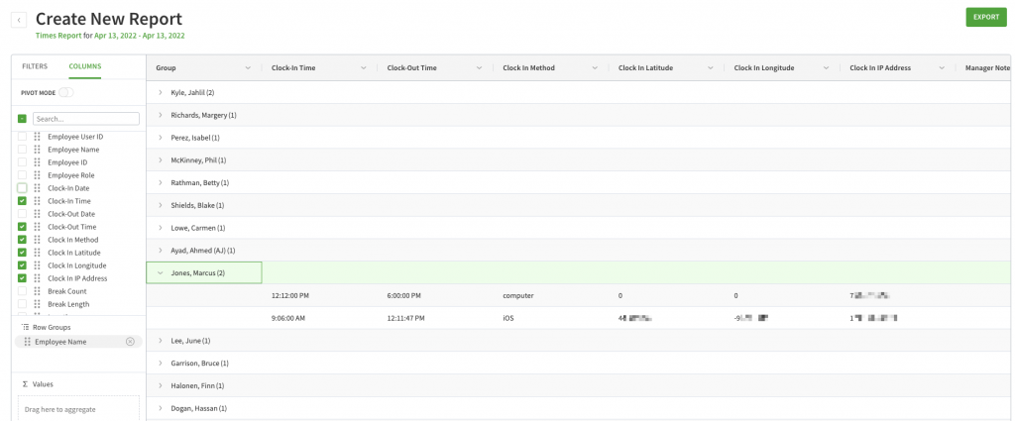Open the Apr 13, 2022 date range link
The width and height of the screenshot is (1015, 421).
[x=139, y=36]
